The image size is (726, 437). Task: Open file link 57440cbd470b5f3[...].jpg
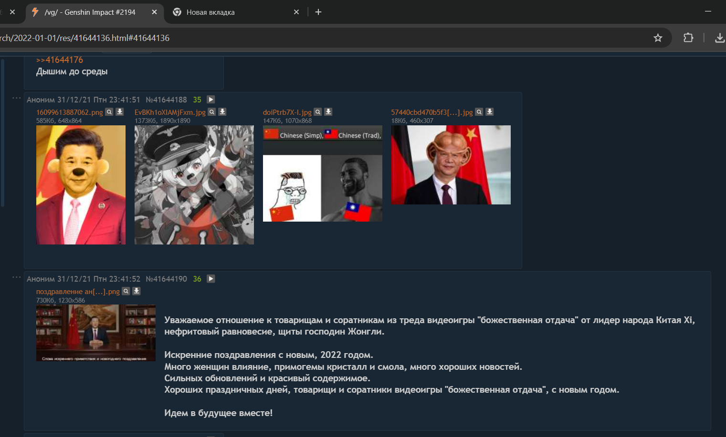(432, 112)
